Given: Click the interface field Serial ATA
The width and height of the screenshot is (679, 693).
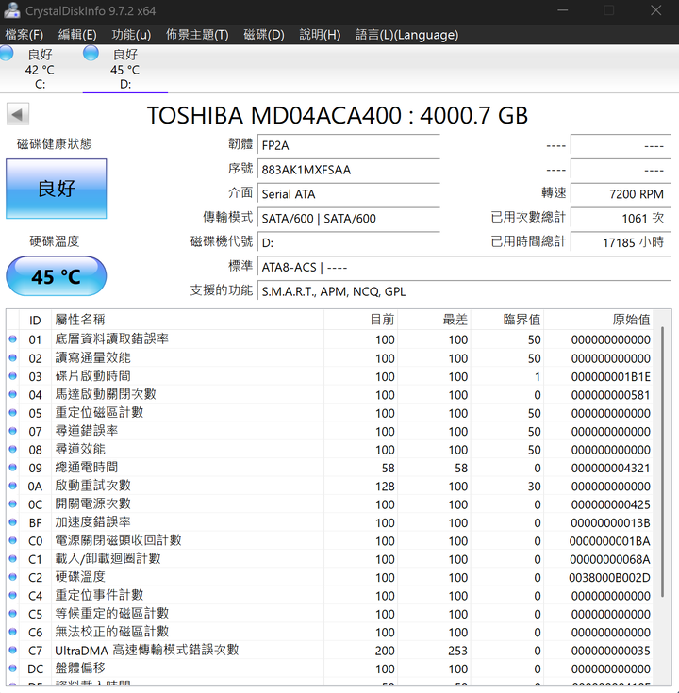Looking at the screenshot, I should pyautogui.click(x=349, y=194).
